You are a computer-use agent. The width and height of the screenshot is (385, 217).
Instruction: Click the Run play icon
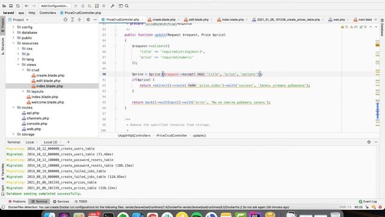click(76, 6)
